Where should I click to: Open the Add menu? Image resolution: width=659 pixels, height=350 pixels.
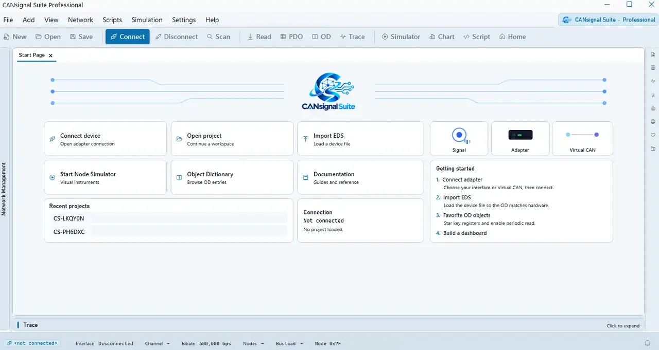click(29, 20)
